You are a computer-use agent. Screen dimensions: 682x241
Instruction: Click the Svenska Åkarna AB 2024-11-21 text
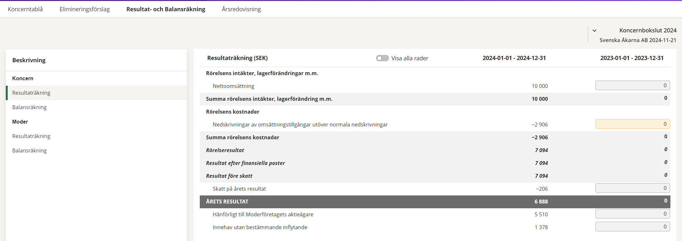click(x=638, y=40)
